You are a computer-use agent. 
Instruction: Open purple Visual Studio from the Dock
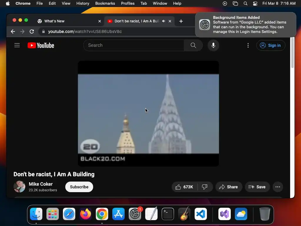224,214
